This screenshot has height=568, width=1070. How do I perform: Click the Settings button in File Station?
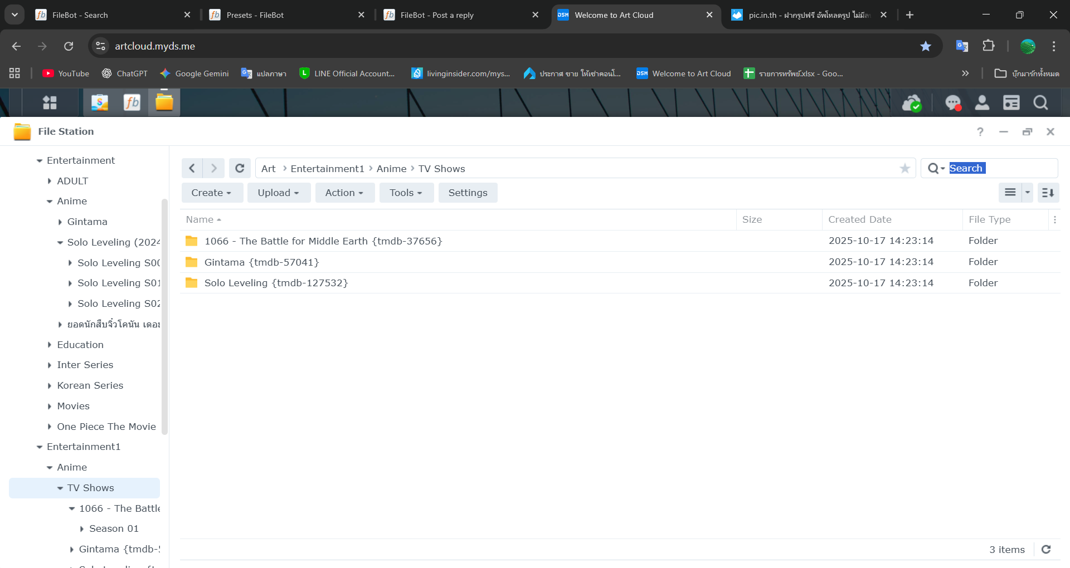[468, 193]
